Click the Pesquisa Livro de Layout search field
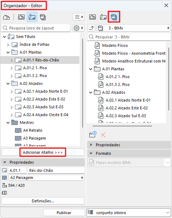 [x=36, y=28]
